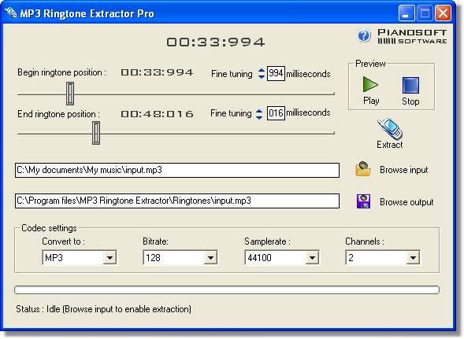
Task: Click the End ringtone position label
Action: [58, 114]
